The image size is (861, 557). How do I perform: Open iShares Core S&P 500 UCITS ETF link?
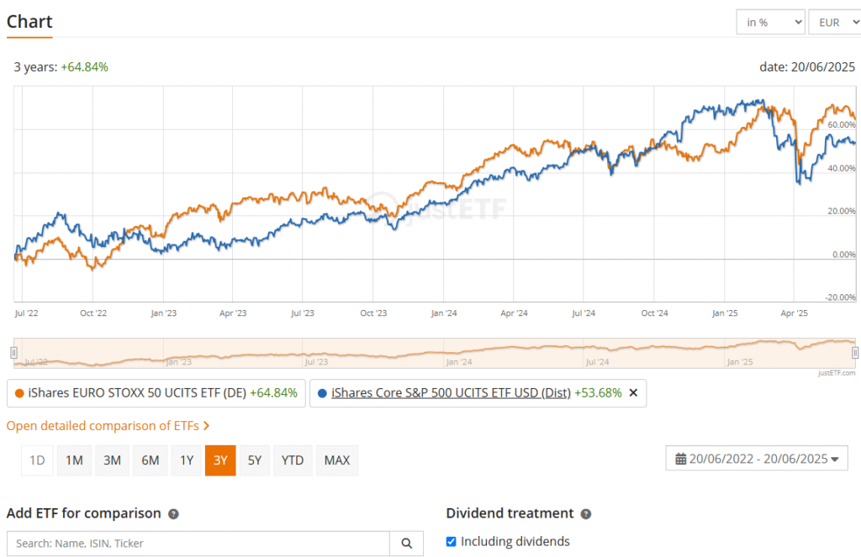click(x=451, y=393)
